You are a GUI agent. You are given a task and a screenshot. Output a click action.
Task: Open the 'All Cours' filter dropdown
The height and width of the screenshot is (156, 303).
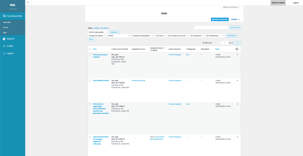pyautogui.click(x=160, y=36)
